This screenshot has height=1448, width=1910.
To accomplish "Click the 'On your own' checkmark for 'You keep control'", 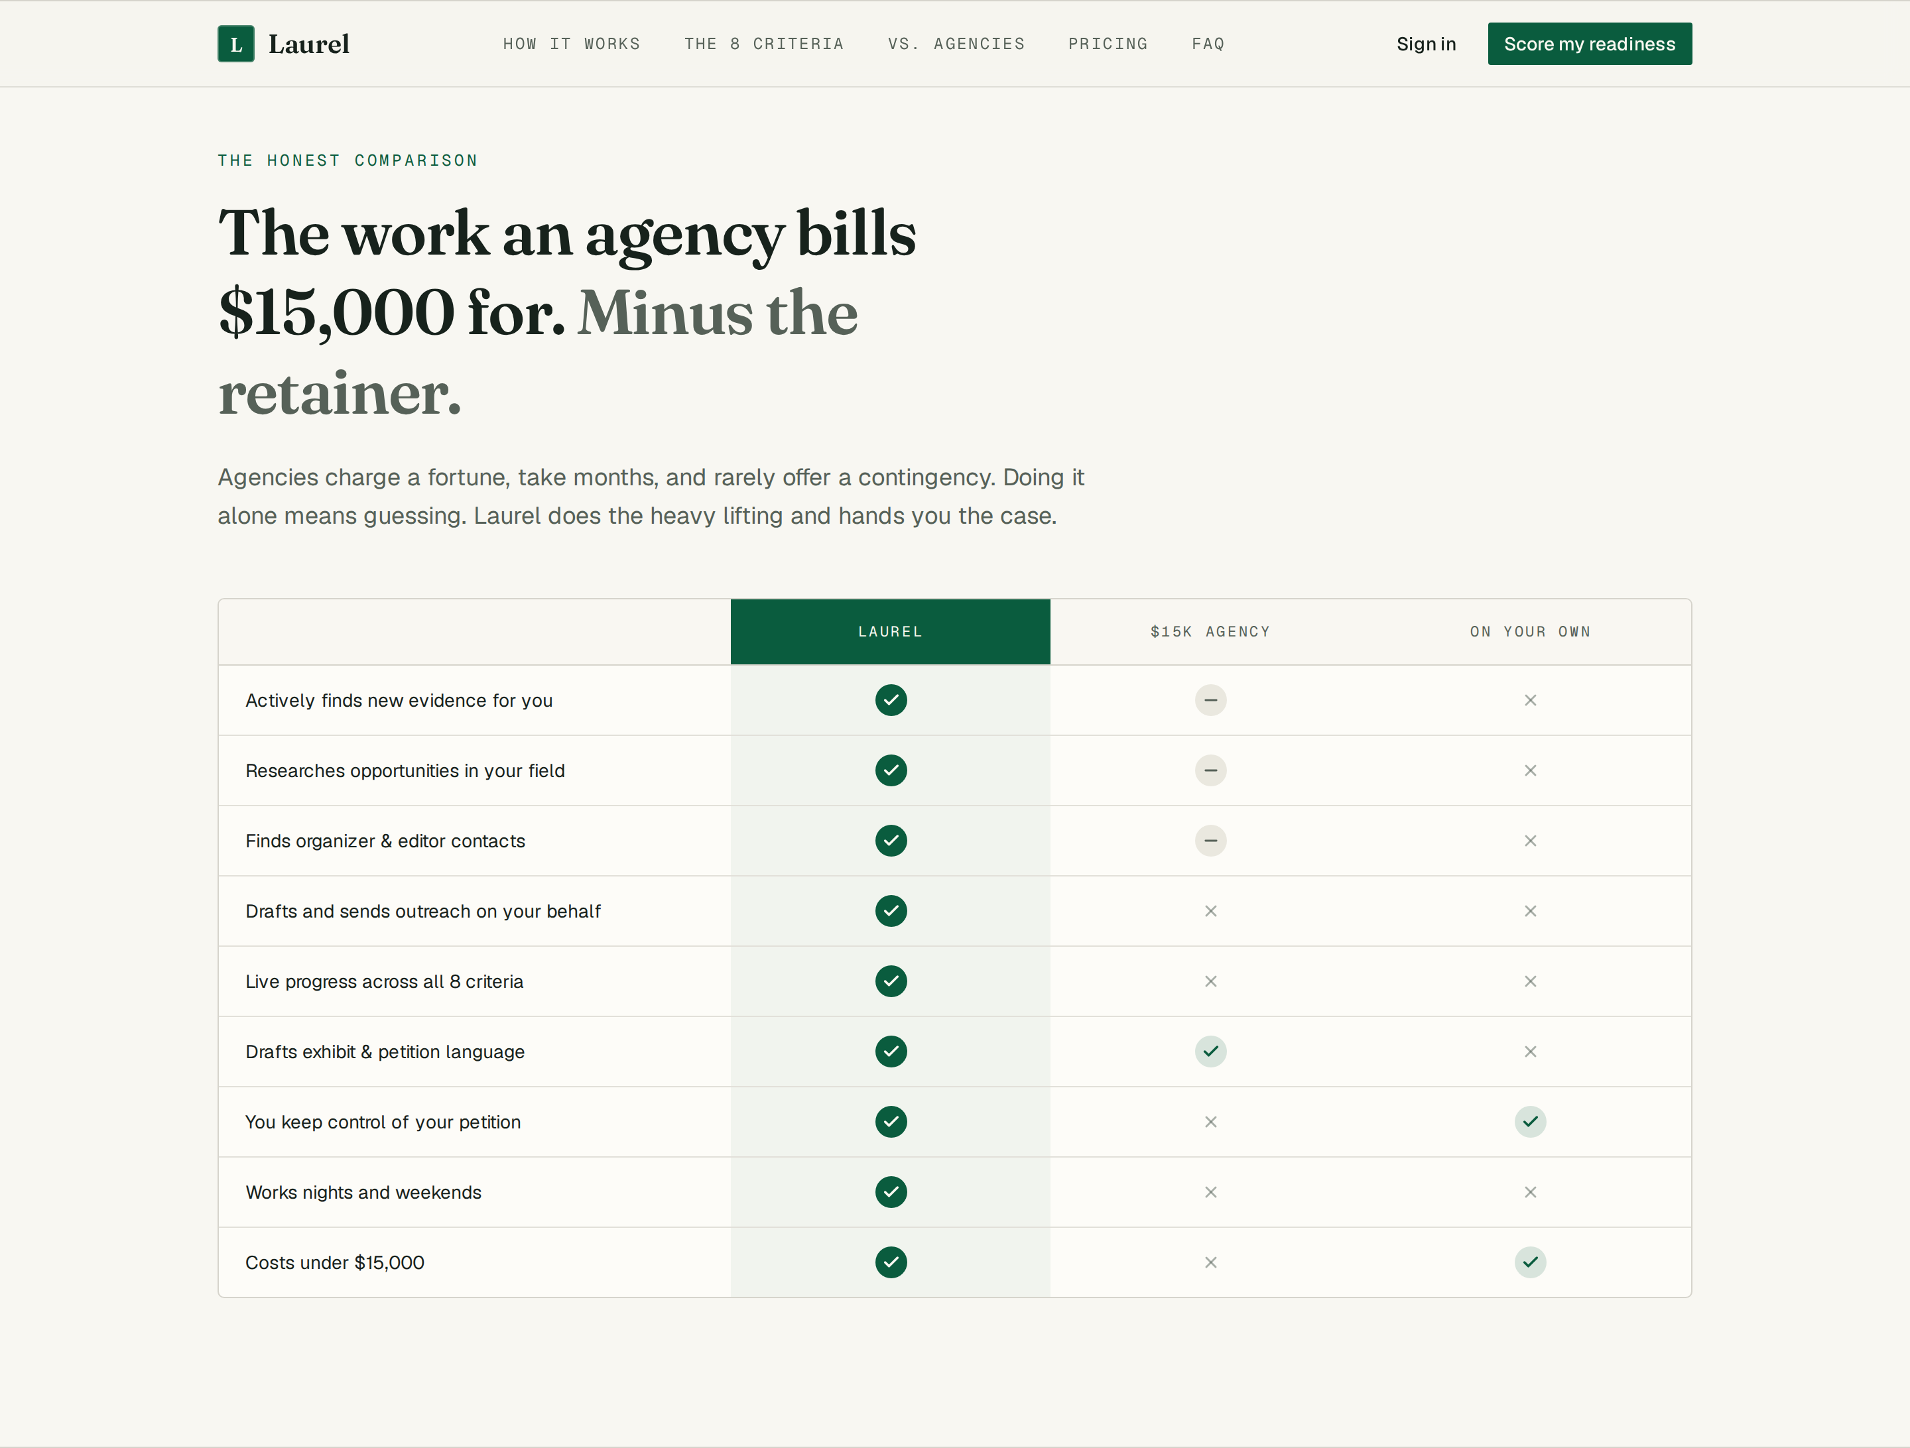I will tap(1530, 1122).
